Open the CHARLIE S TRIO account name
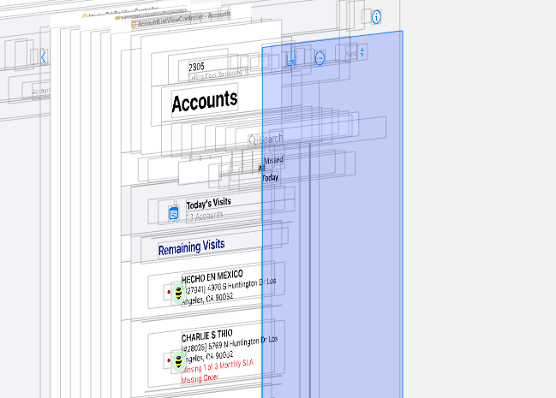 click(207, 336)
